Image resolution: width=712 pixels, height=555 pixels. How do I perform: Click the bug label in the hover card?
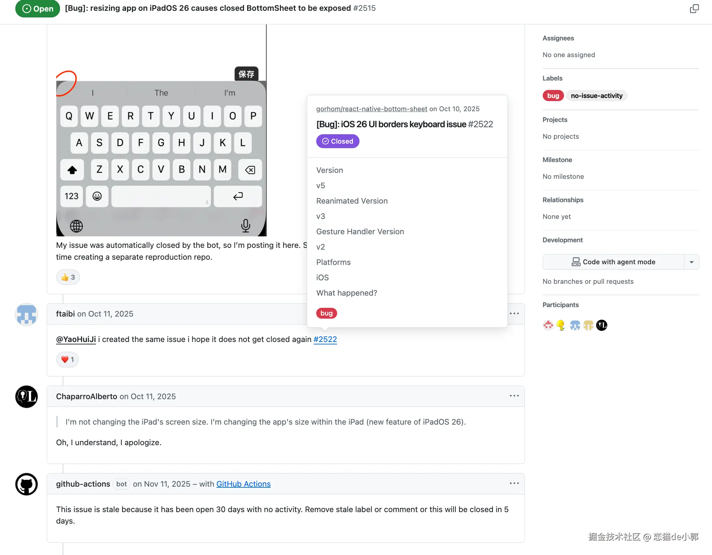[x=326, y=313]
